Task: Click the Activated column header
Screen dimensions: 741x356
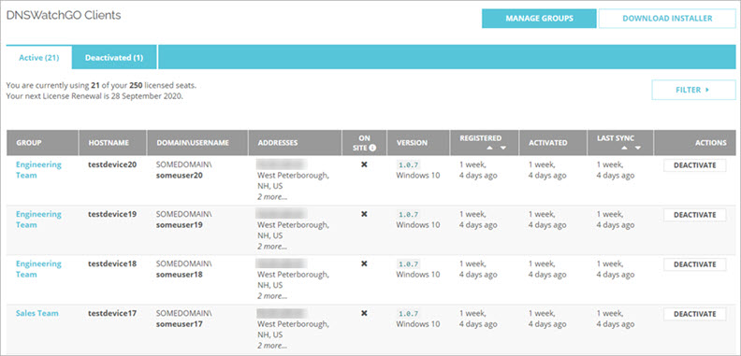Action: (553, 143)
